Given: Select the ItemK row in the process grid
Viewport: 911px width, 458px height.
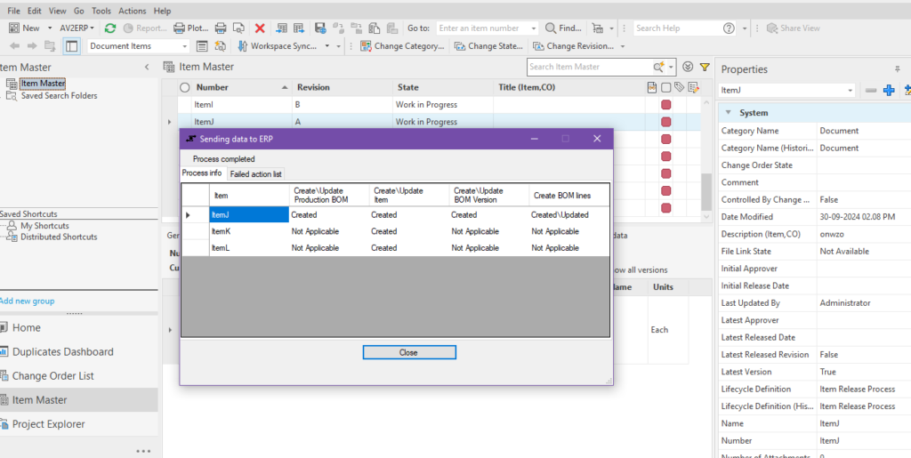Looking at the screenshot, I should point(222,231).
